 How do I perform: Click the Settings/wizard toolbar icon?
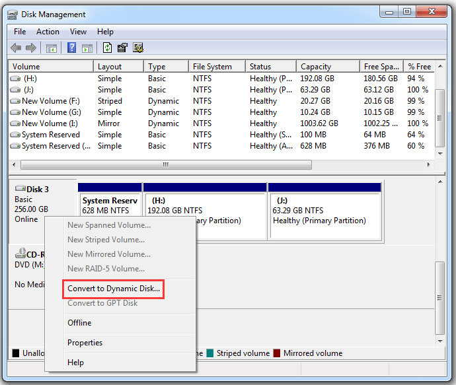(x=138, y=48)
